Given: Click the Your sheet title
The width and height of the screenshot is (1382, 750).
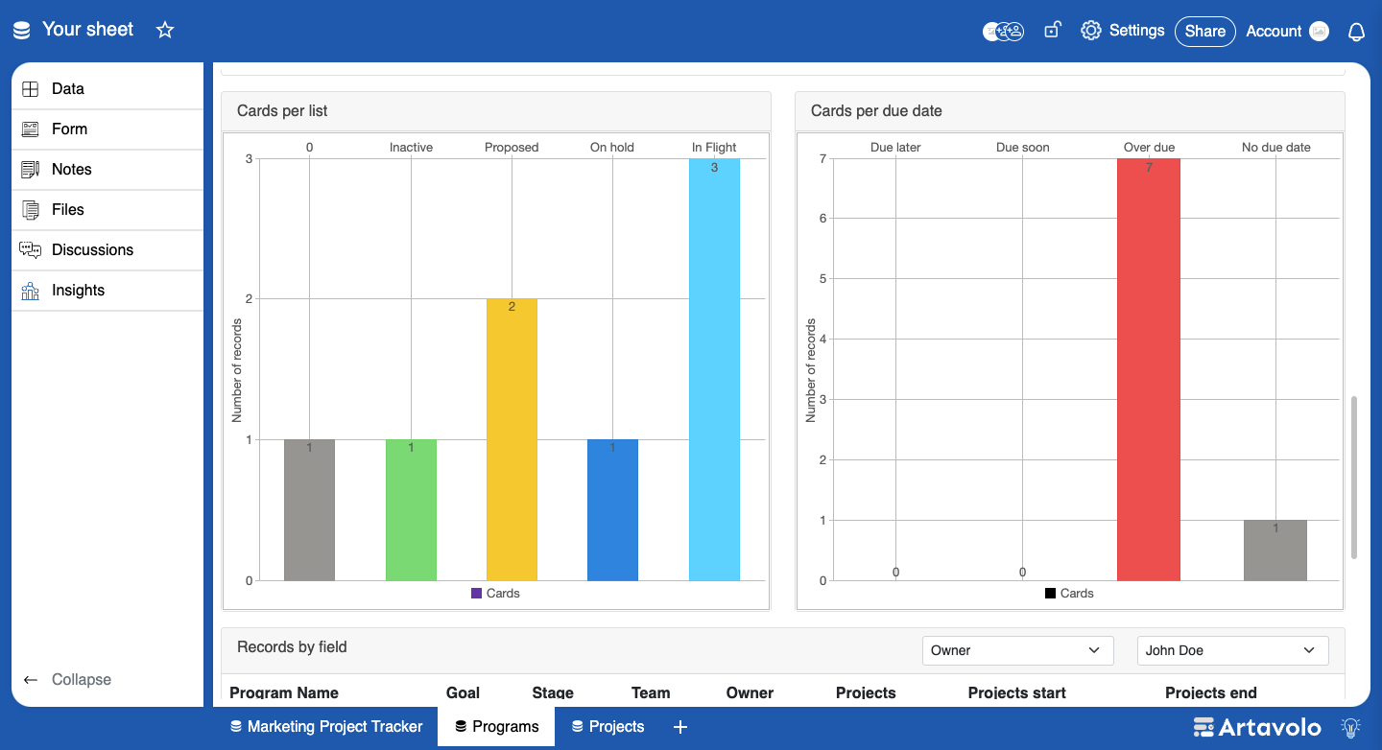Looking at the screenshot, I should click(88, 30).
